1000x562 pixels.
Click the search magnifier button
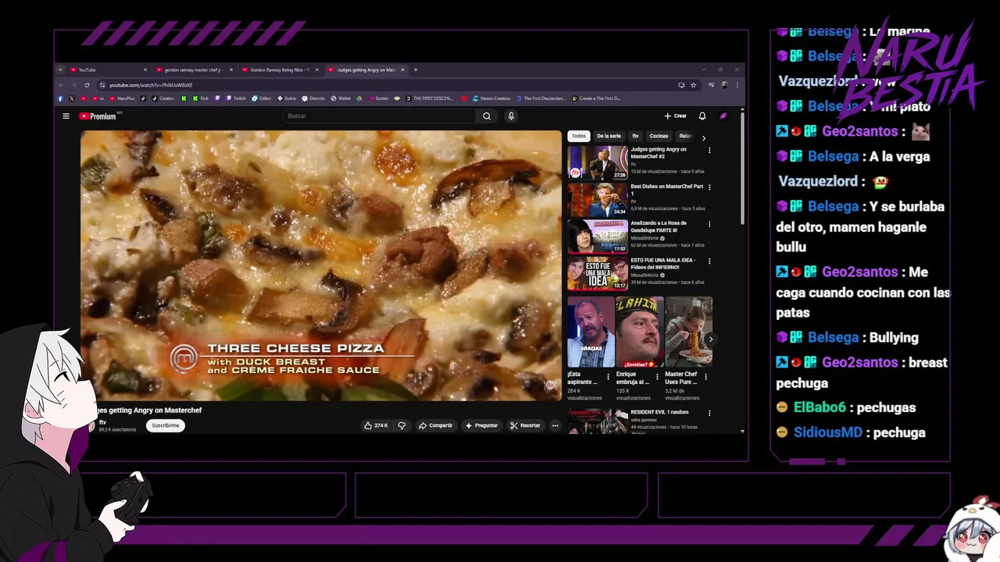pos(487,116)
